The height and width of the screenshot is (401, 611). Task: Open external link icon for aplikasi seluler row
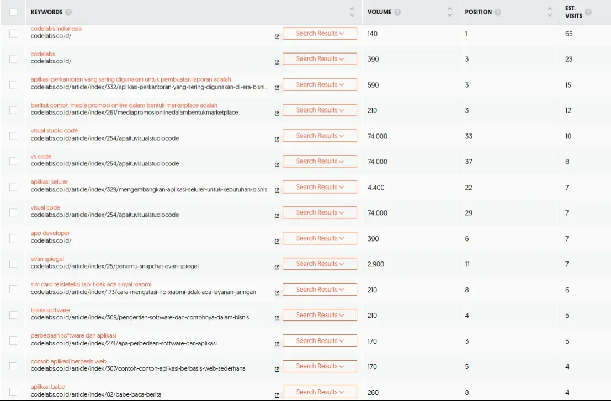point(277,190)
